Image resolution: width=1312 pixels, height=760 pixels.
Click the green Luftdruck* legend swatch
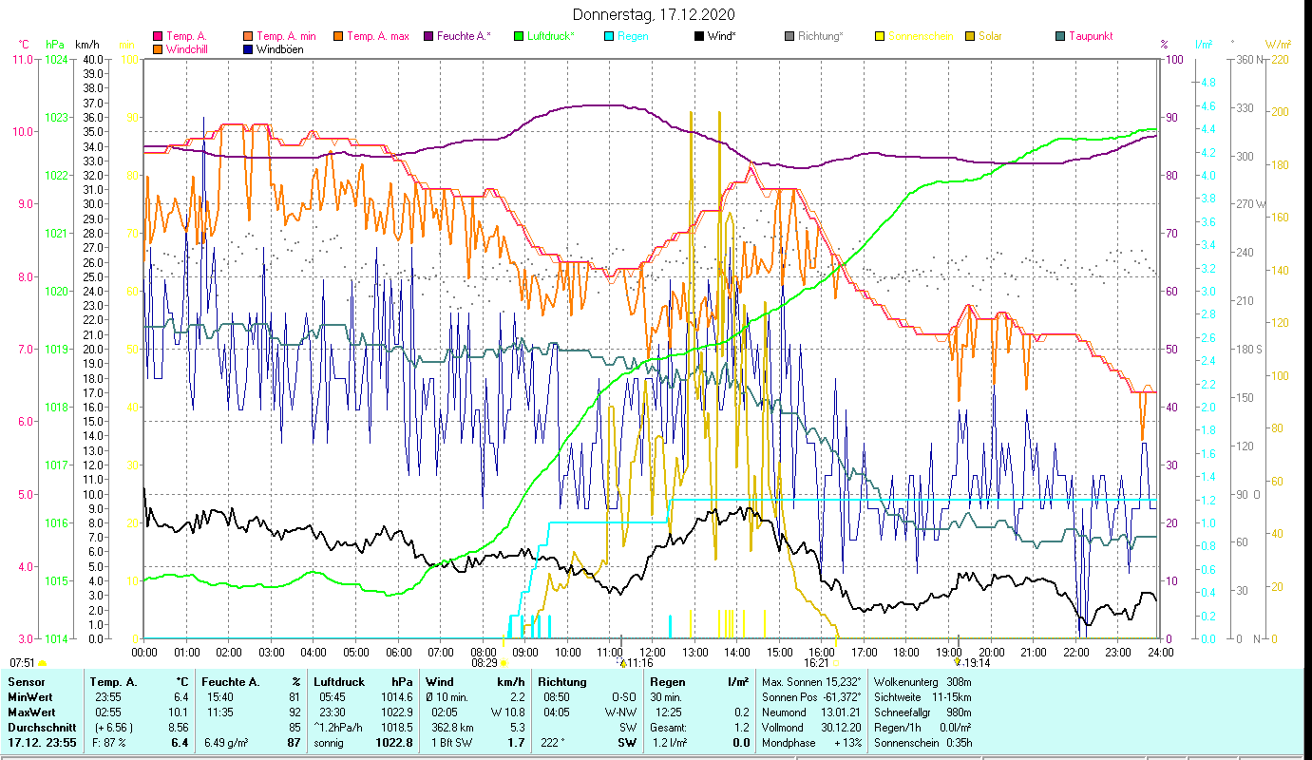[x=519, y=37]
